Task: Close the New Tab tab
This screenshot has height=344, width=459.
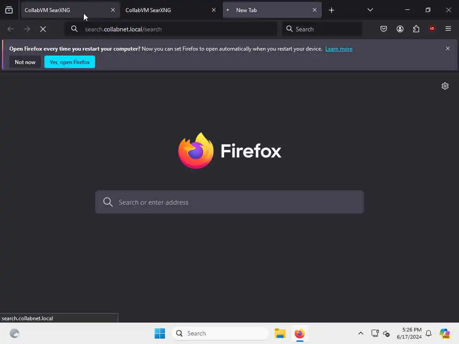Action: [x=315, y=10]
